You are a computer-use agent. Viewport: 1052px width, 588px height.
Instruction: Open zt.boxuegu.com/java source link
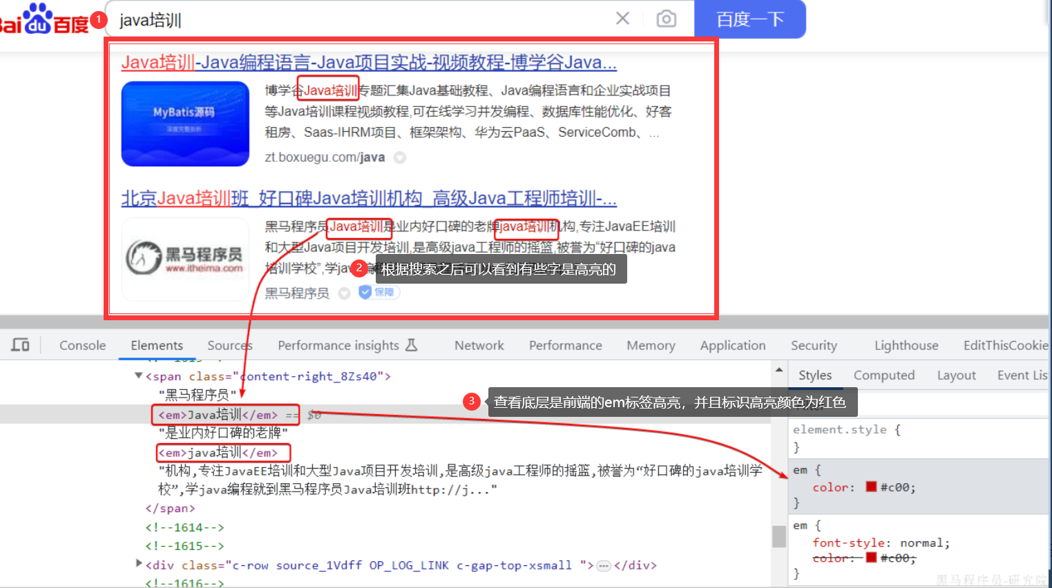tap(325, 157)
